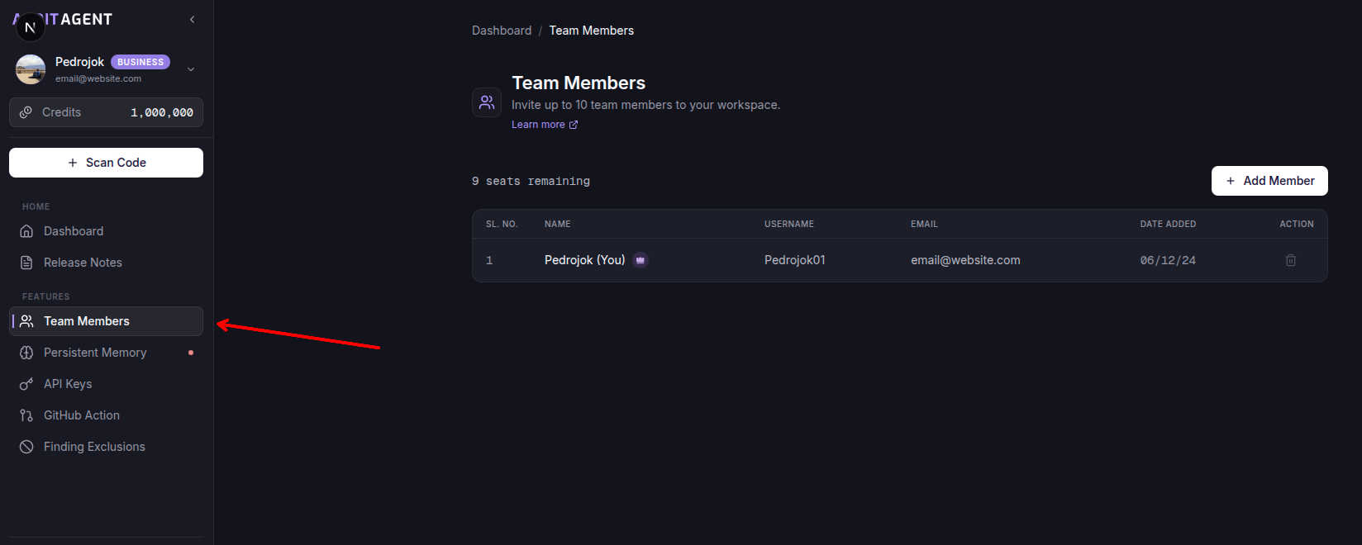Go to Dashboard in the sidebar
This screenshot has height=545, width=1362.
[106, 231]
